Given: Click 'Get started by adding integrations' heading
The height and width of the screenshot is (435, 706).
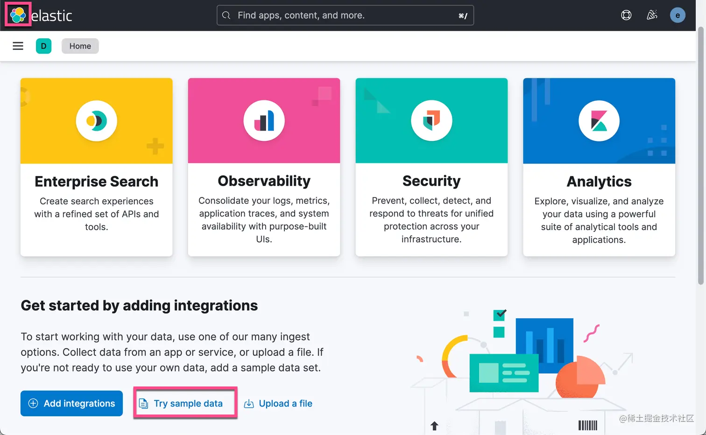Looking at the screenshot, I should [139, 305].
